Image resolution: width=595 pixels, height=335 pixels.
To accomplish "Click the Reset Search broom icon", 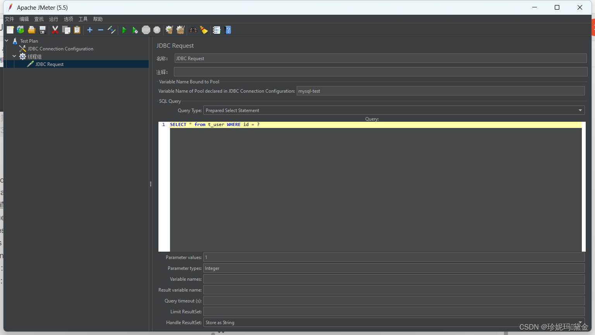I will click(x=204, y=30).
